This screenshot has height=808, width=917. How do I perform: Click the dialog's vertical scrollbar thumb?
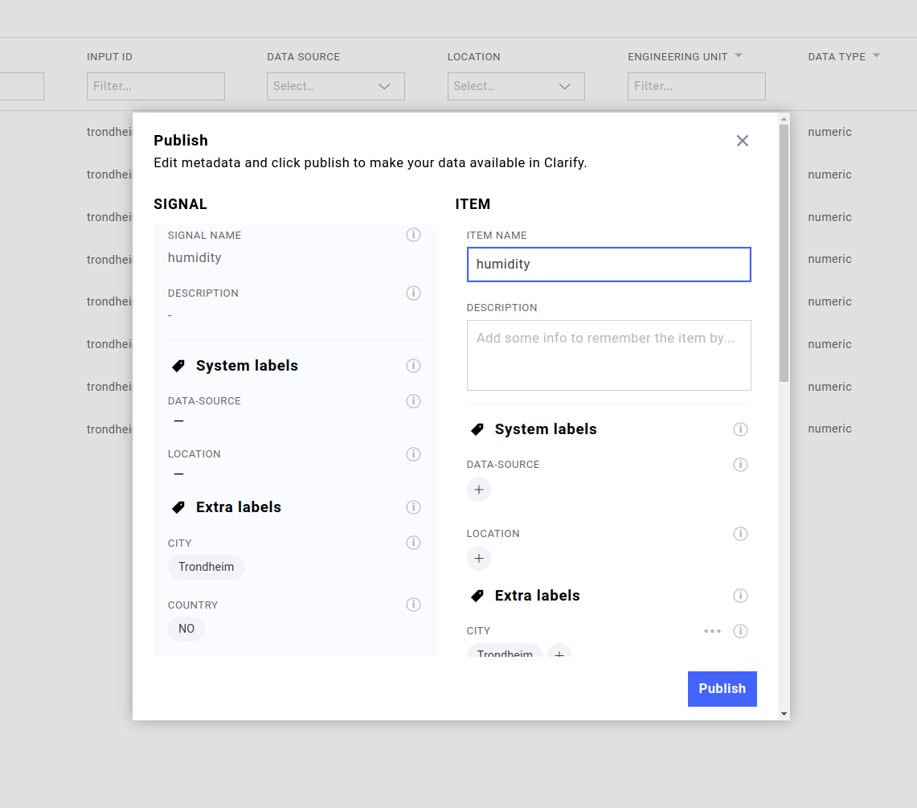tap(784, 253)
